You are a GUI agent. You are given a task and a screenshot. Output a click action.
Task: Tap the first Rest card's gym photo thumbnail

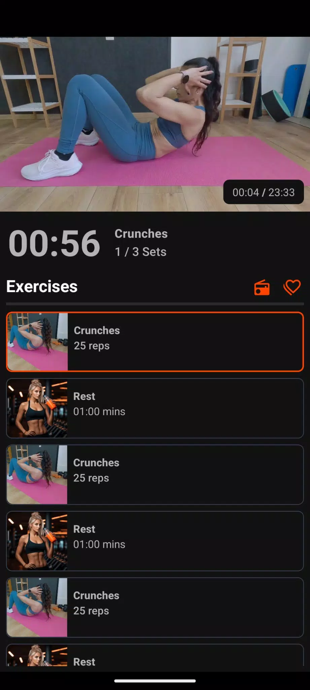point(37,408)
